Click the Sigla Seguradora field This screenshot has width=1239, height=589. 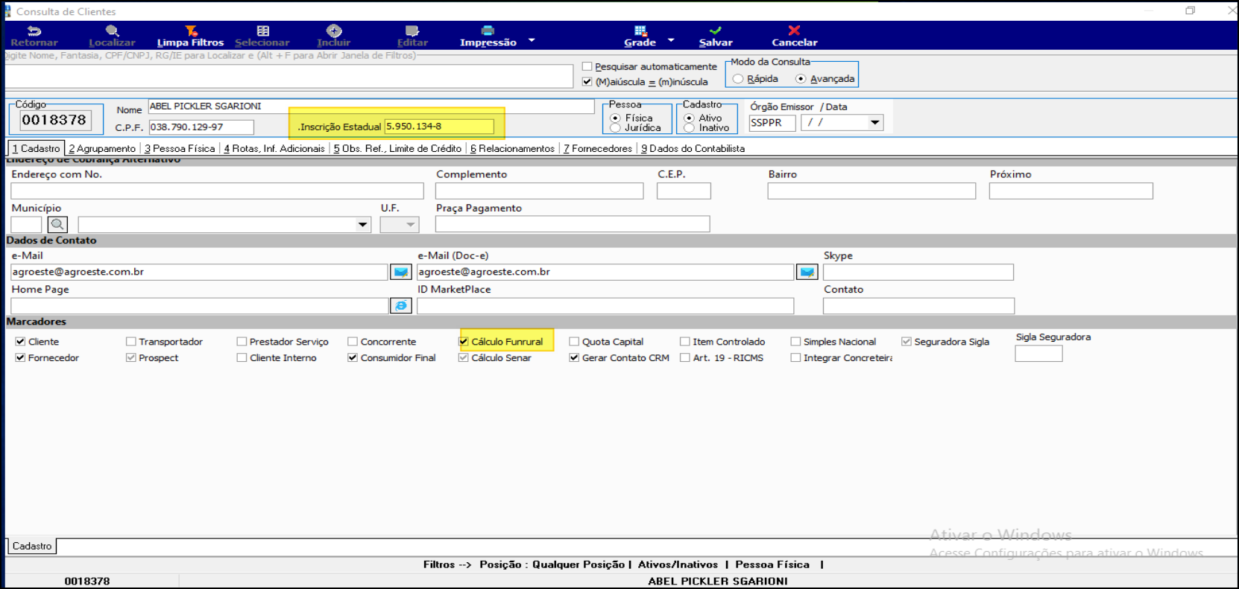pos(1038,354)
